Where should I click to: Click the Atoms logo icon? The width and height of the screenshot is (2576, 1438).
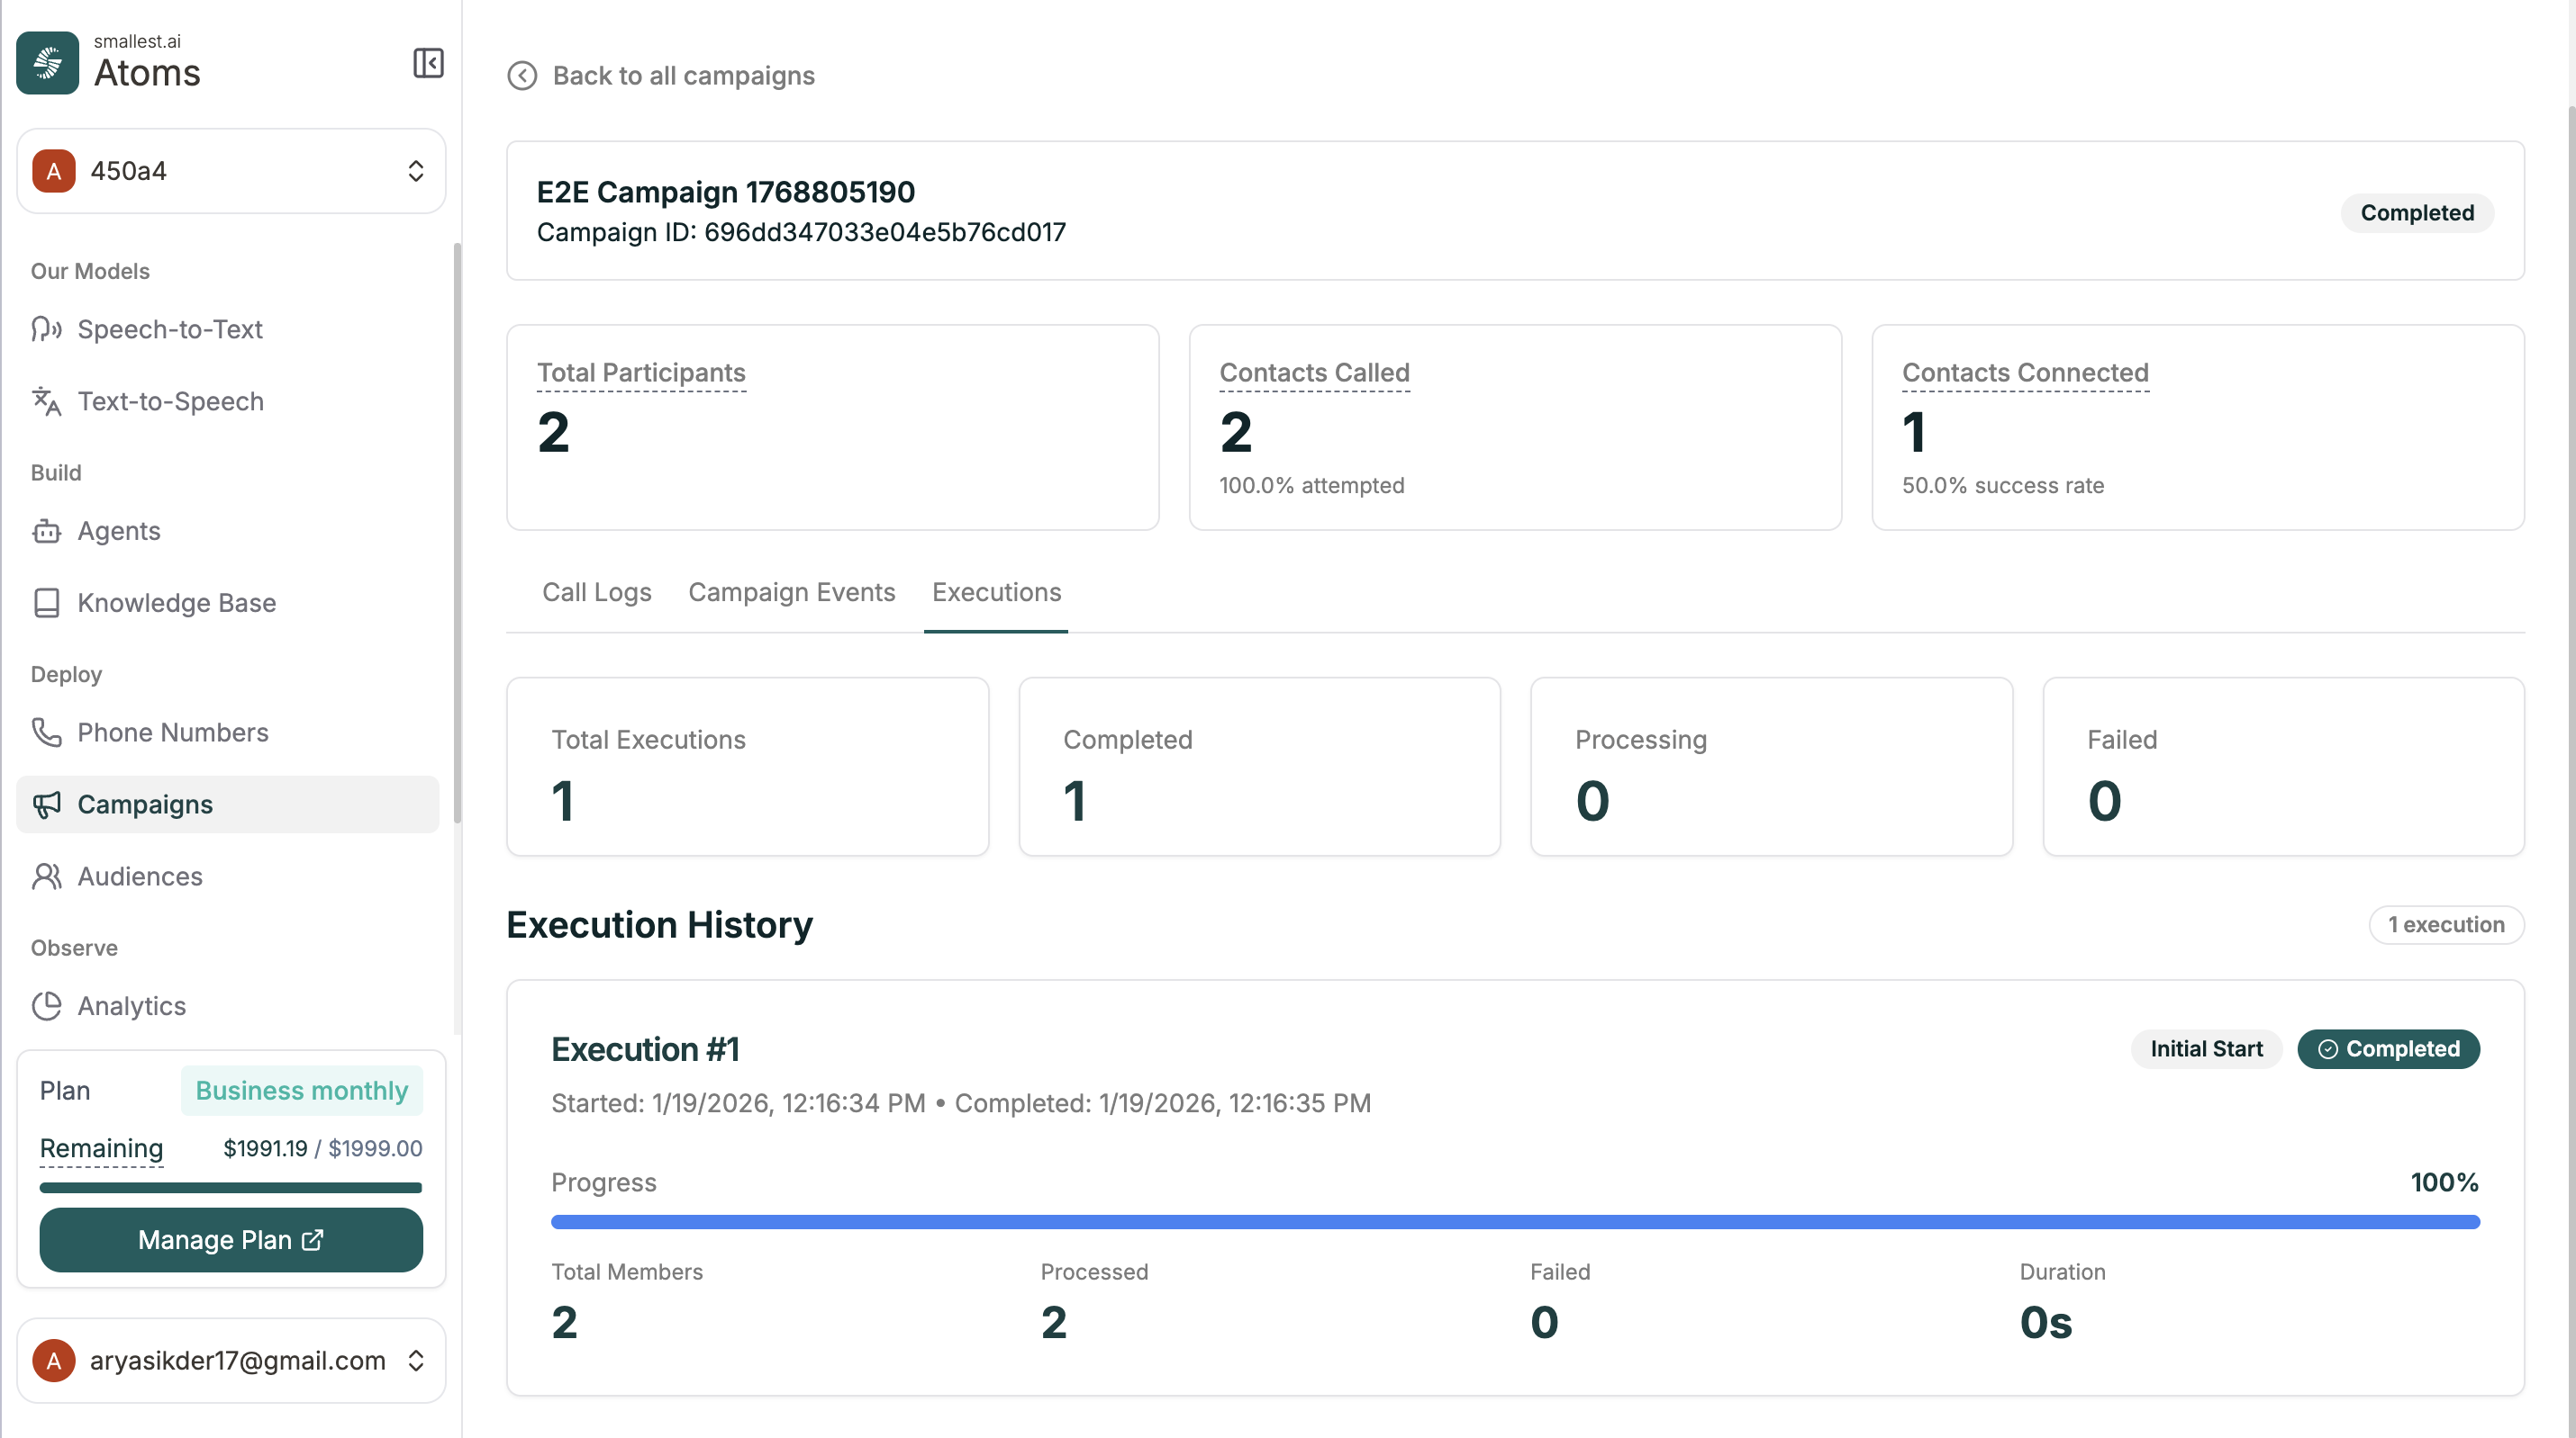(47, 63)
